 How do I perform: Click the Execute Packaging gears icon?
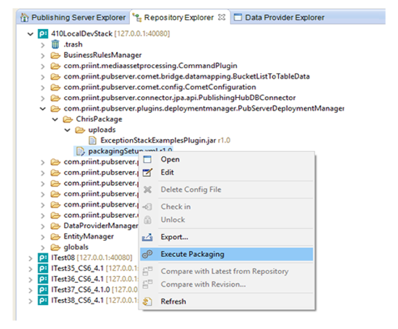147,254
